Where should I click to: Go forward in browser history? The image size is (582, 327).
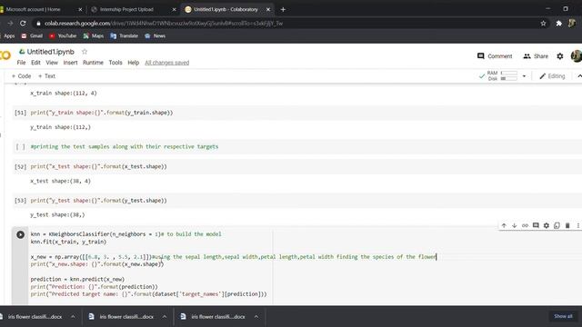(10, 24)
